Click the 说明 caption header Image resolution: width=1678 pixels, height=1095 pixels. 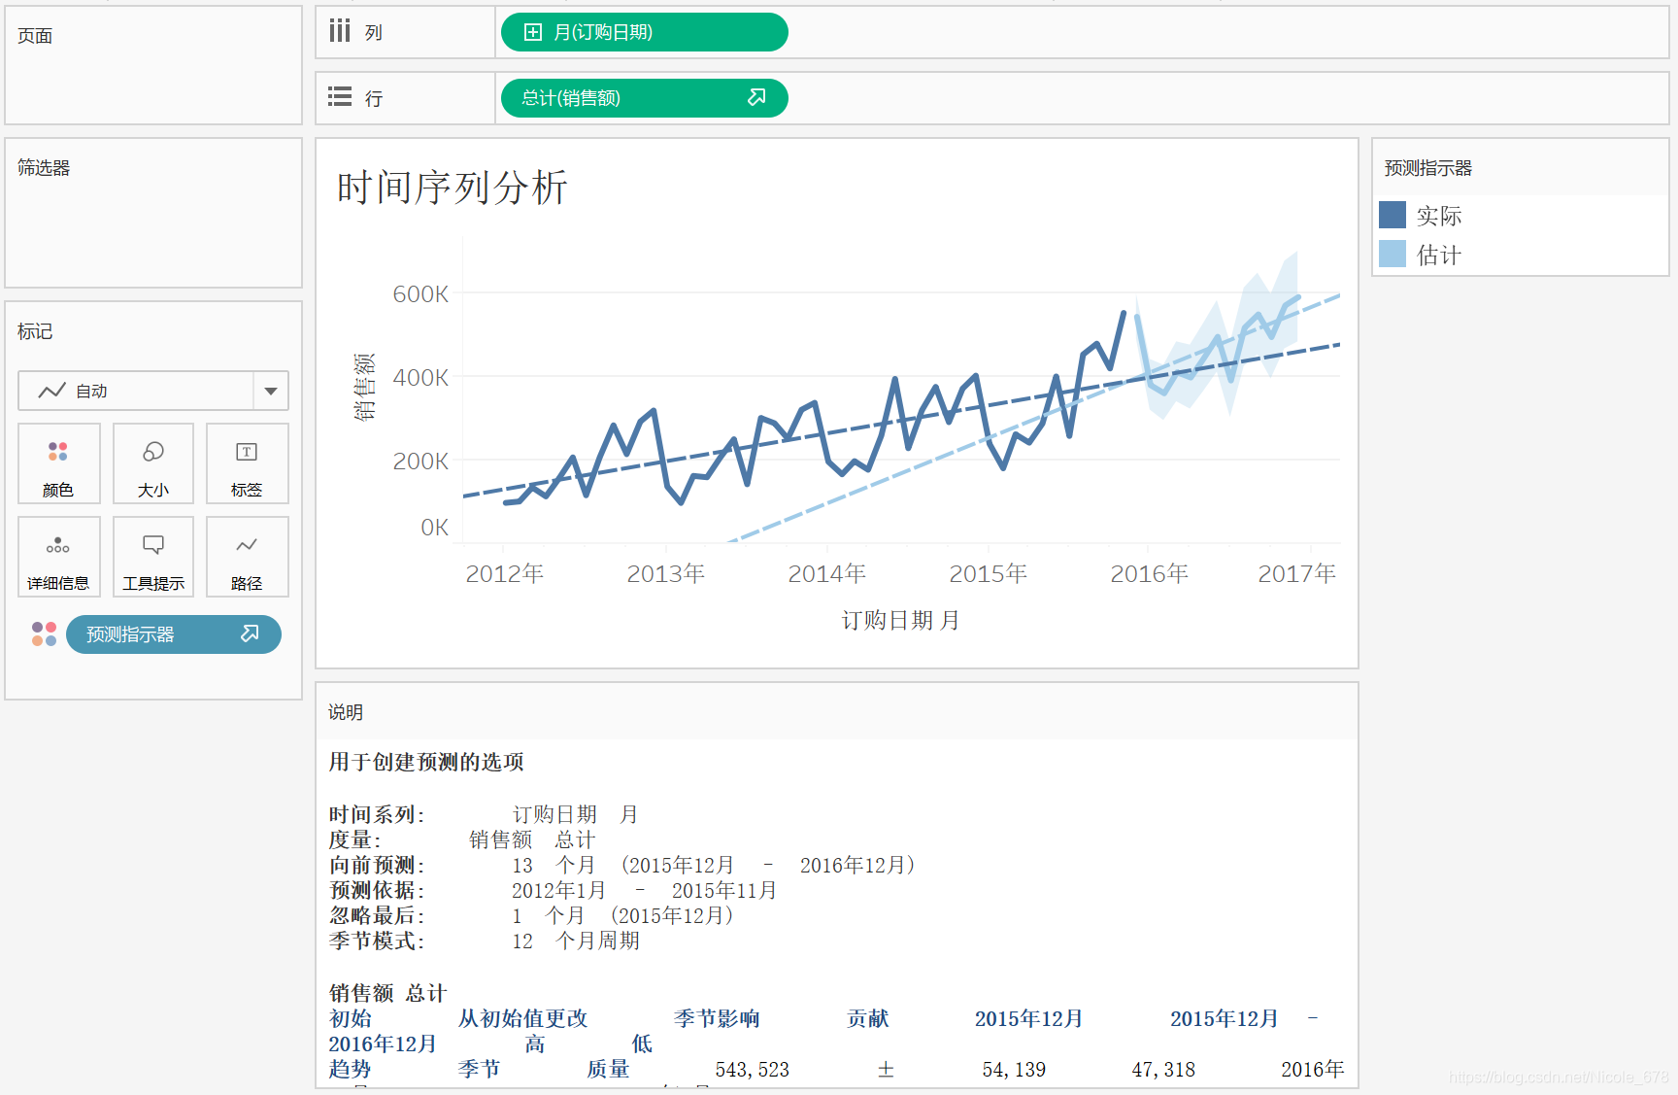pos(346,712)
